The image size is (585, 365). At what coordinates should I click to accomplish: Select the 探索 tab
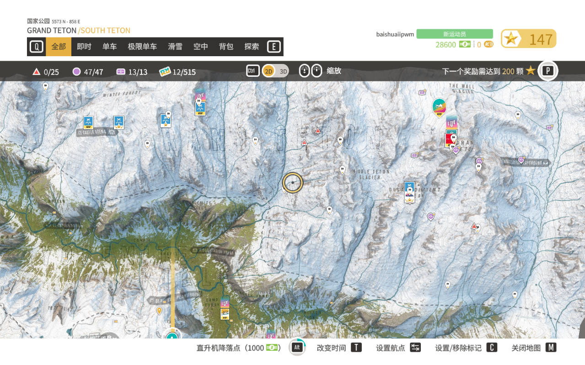[252, 47]
